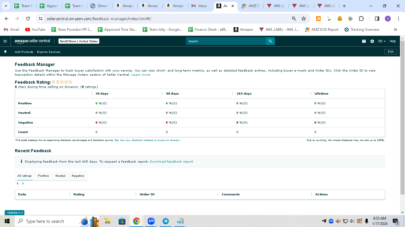Open Tracking Overview bookmark
Image resolution: width=405 pixels, height=227 pixels.
coord(362,30)
